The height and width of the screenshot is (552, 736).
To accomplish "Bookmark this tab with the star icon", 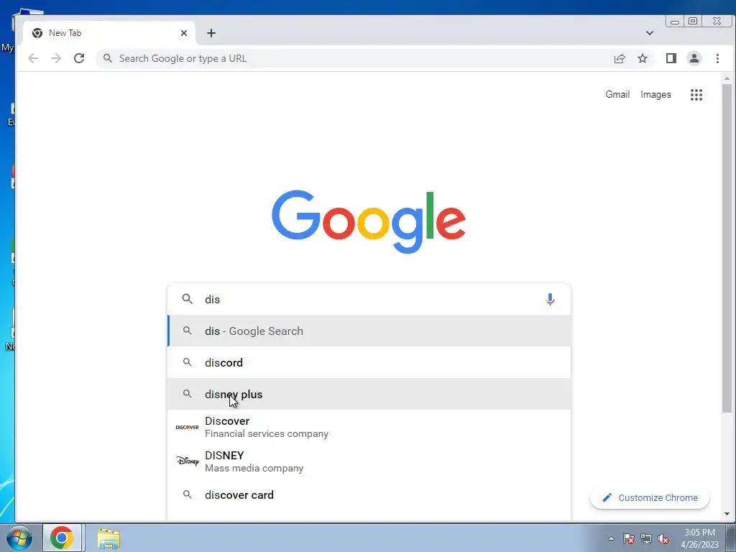I will click(642, 58).
